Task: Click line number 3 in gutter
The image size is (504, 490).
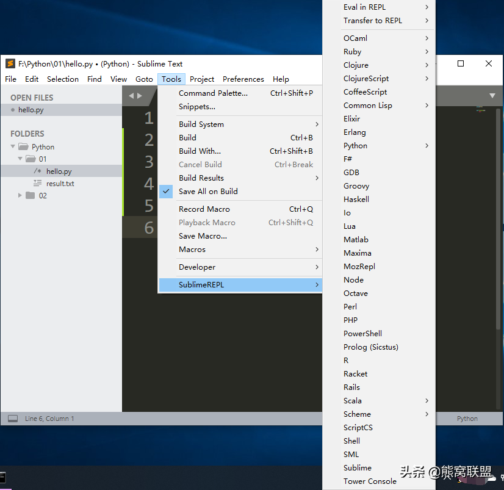Action: 149,162
